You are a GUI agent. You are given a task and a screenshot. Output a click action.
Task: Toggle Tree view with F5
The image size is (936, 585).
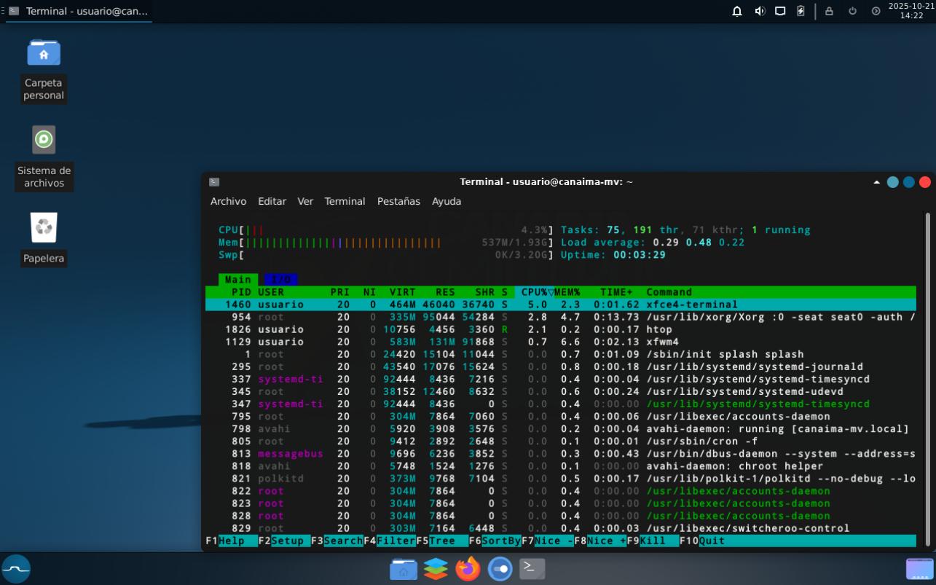[x=441, y=541]
